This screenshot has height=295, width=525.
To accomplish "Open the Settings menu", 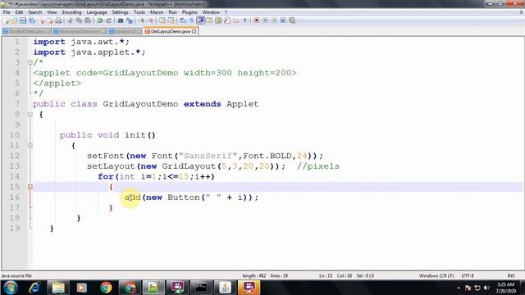I will (x=121, y=12).
